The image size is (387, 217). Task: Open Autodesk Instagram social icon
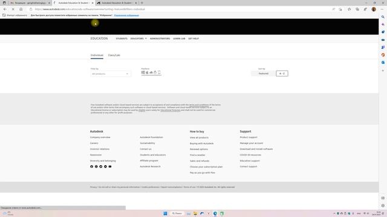[x=96, y=166]
